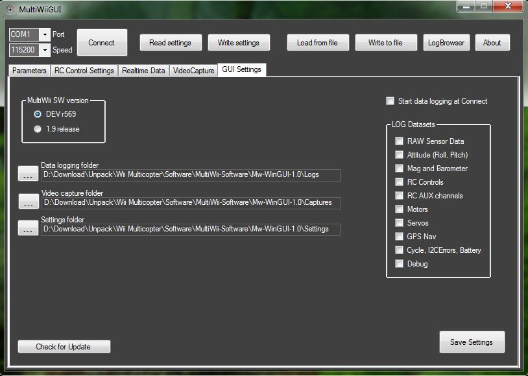Click the Settings folder path field
528x376 pixels.
tap(191, 229)
